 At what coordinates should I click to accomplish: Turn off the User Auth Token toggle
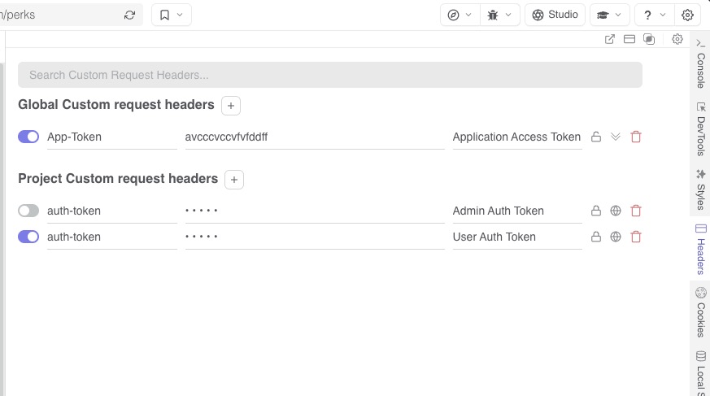pos(28,237)
